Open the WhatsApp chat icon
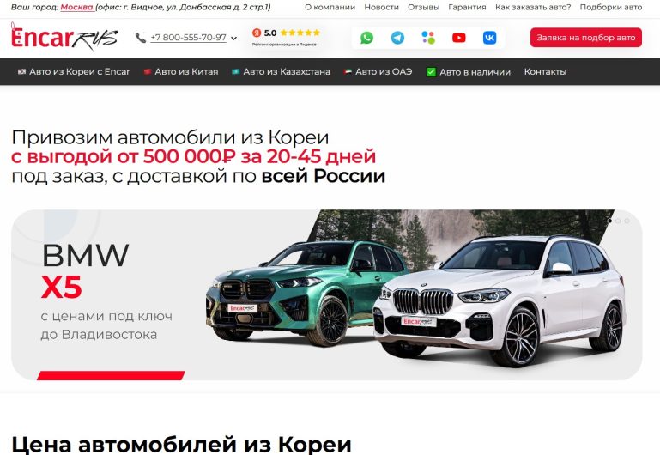Screen dimensions: 660x455 click(x=366, y=38)
